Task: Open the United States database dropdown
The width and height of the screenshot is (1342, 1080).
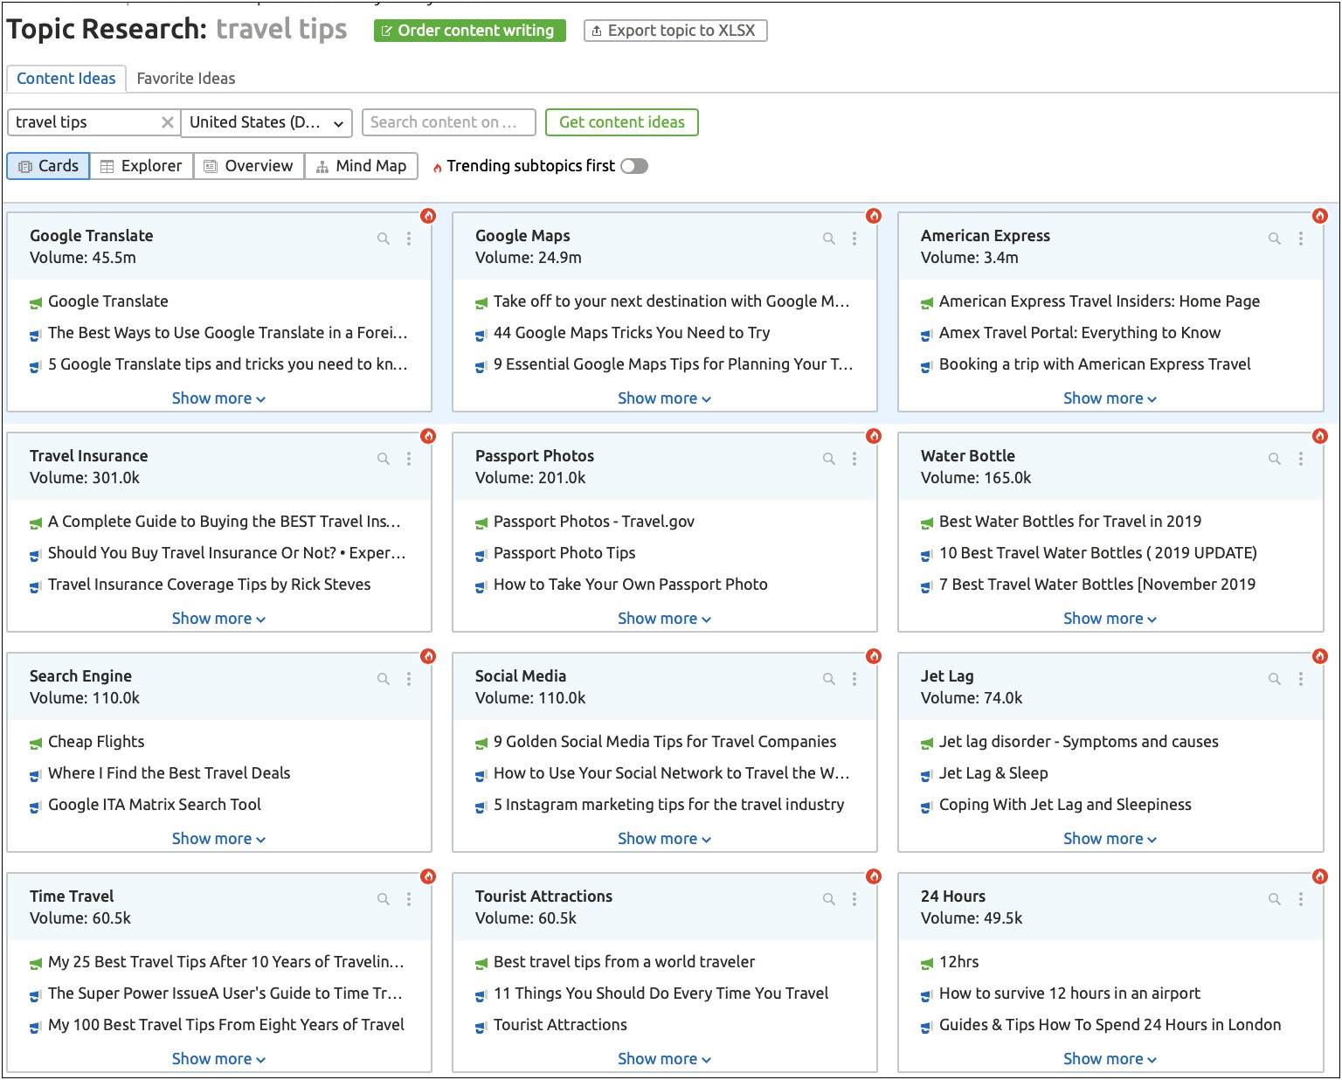Action: (x=266, y=122)
